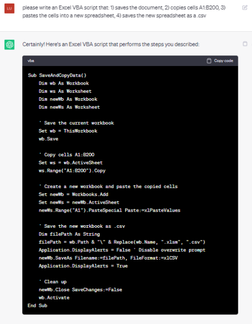Click the Copy code button label
Image resolution: width=252 pixels, height=324 pixels.
223,61
